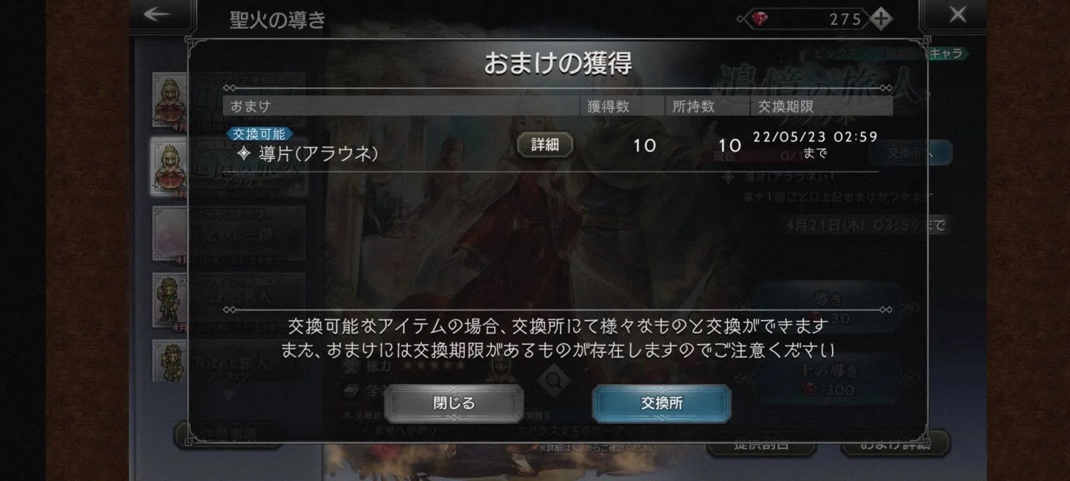
Task: Tap the red ruby gem currency icon
Action: click(x=759, y=19)
